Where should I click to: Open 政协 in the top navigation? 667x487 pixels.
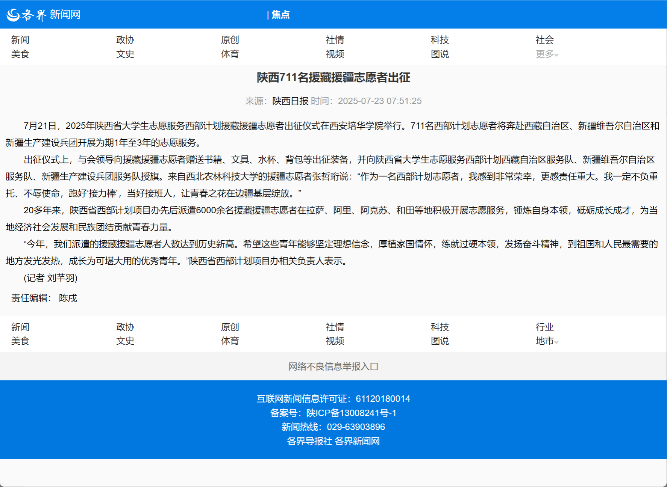click(125, 40)
